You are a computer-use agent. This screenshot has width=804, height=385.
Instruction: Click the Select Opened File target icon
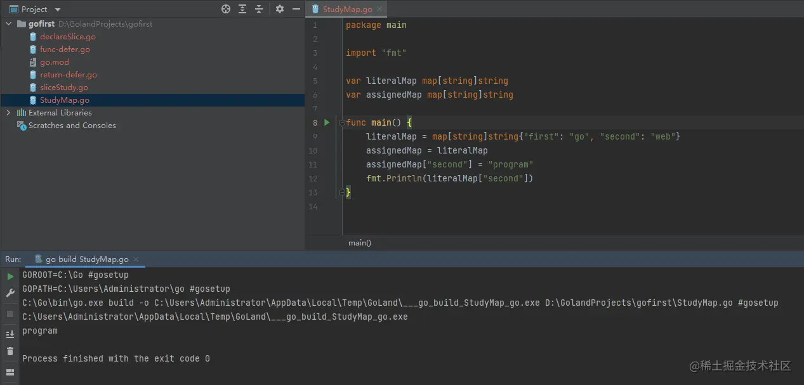pyautogui.click(x=226, y=9)
